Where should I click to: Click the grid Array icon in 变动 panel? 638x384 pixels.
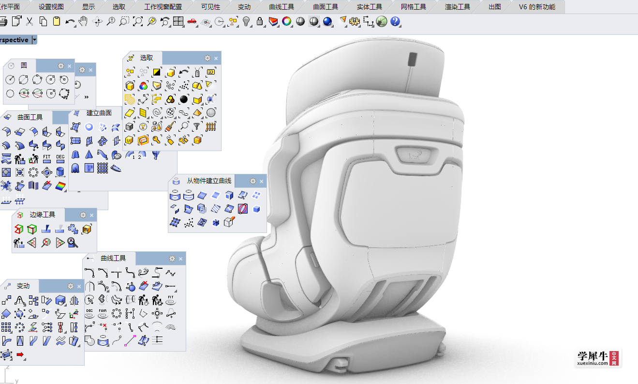click(x=6, y=327)
